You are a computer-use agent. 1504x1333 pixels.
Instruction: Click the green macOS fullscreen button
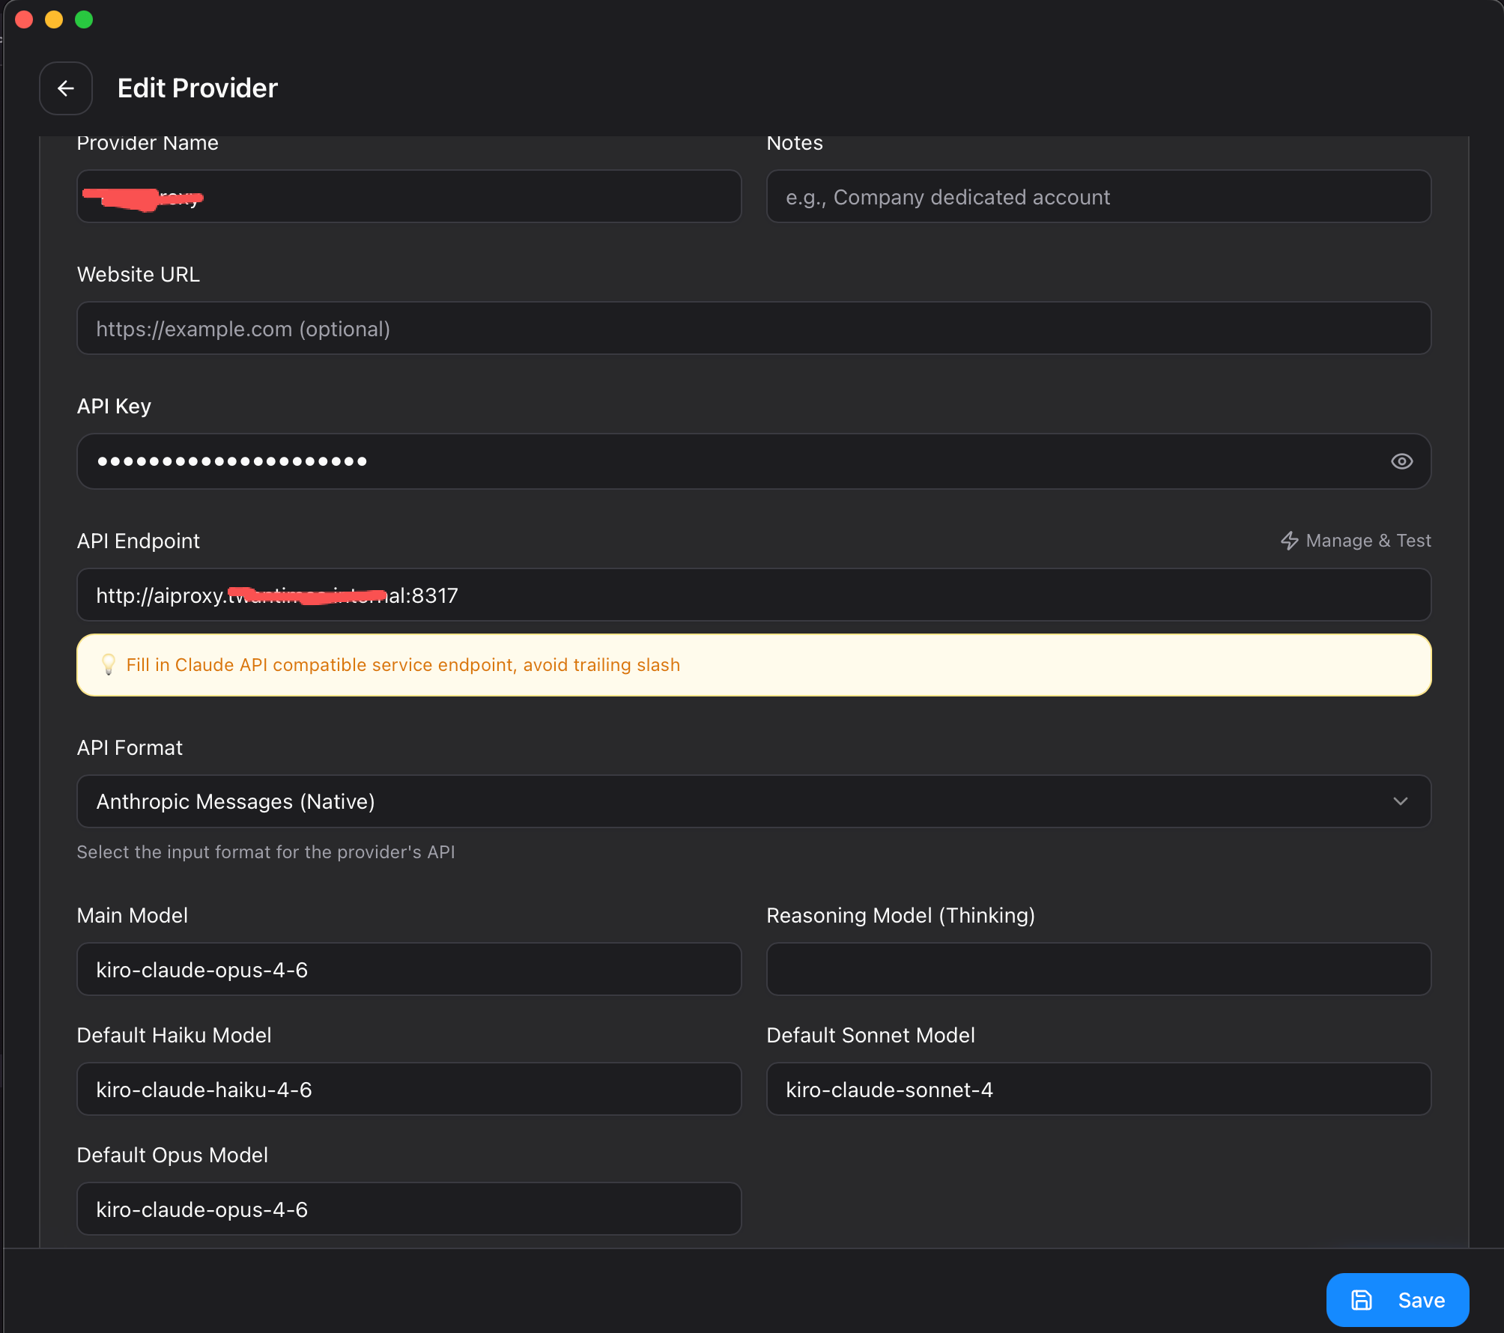(84, 19)
